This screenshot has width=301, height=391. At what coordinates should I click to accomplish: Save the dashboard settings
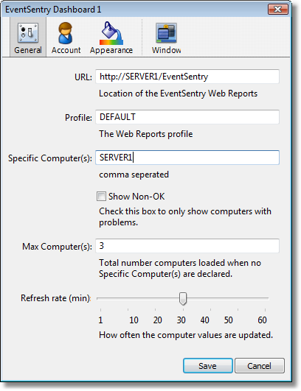[208, 366]
